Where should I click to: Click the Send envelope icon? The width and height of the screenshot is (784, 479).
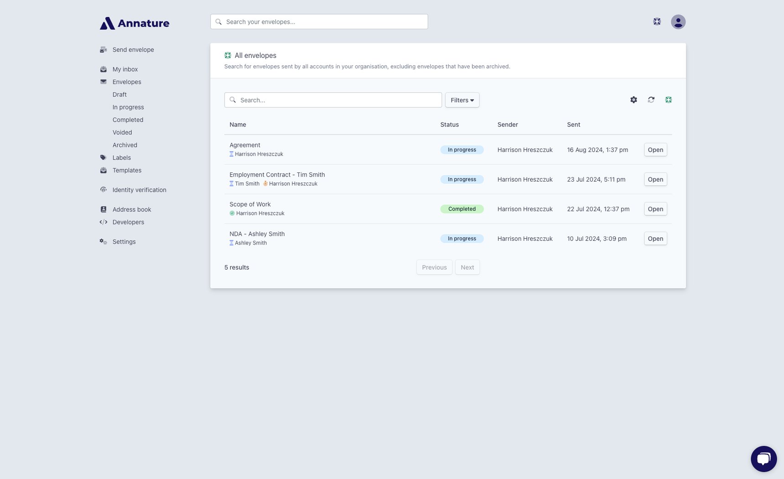[104, 50]
